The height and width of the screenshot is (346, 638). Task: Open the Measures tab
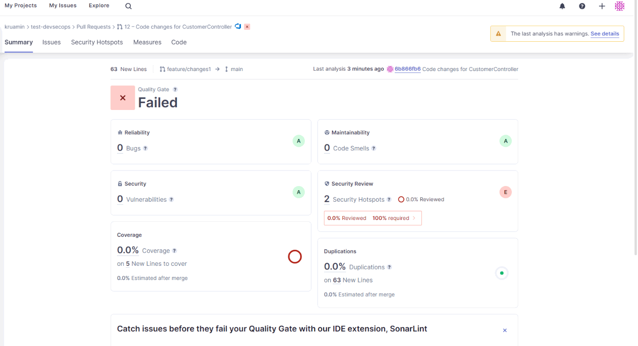click(147, 42)
